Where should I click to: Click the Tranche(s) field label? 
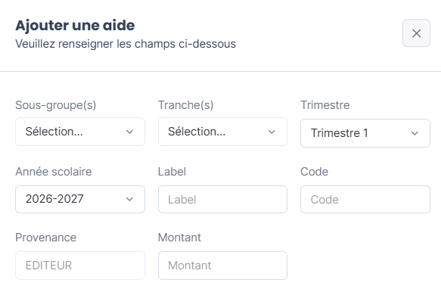(185, 105)
